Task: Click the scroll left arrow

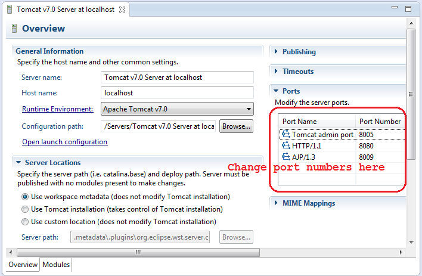Action: pyautogui.click(x=11, y=253)
